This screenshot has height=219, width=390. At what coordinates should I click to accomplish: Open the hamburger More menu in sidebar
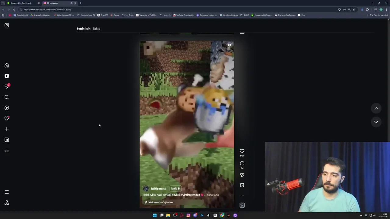(x=7, y=192)
